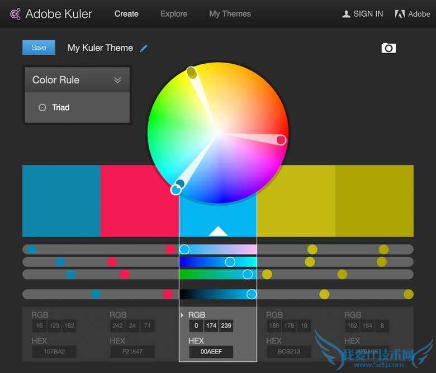Click white base color triangle indicator
The height and width of the screenshot is (373, 436).
click(x=218, y=231)
